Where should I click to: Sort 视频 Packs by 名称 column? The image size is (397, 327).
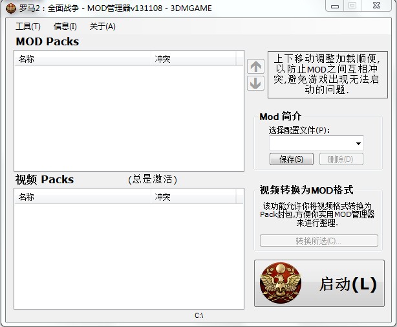click(x=83, y=197)
